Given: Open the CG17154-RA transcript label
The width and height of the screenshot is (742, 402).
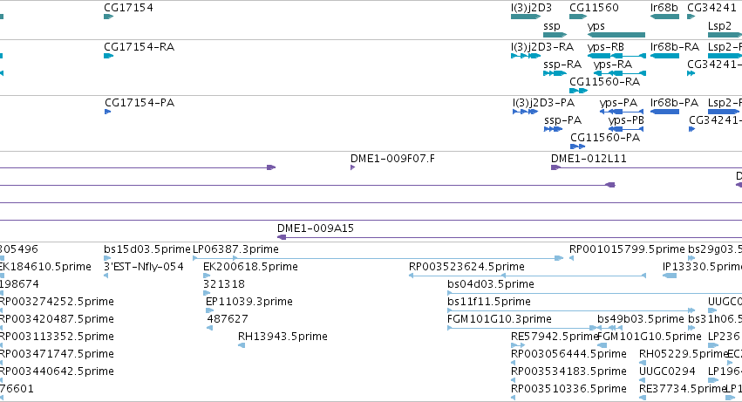Looking at the screenshot, I should (140, 47).
